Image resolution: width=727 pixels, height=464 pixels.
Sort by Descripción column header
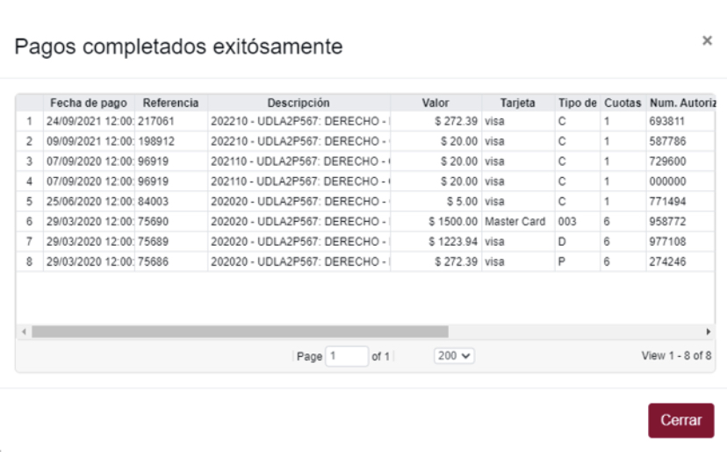tap(299, 103)
